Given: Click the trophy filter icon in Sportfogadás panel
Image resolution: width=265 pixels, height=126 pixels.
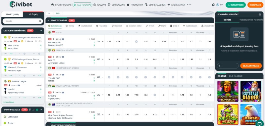Looking at the screenshot, I should click(x=30, y=110).
